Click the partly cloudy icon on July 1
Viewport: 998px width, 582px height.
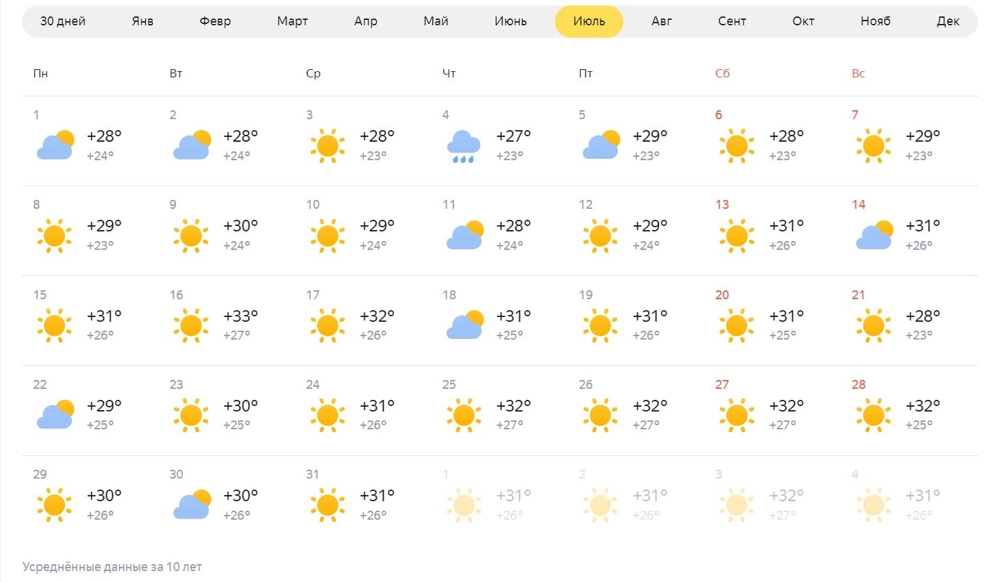tap(55, 145)
